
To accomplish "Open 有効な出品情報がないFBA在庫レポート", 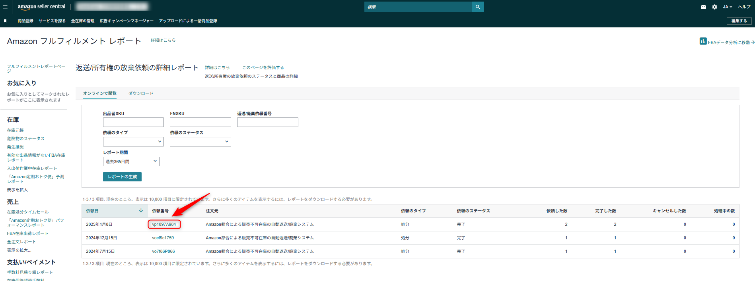I will point(36,158).
